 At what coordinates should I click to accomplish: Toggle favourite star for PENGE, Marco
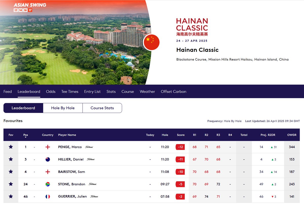(x=11, y=147)
